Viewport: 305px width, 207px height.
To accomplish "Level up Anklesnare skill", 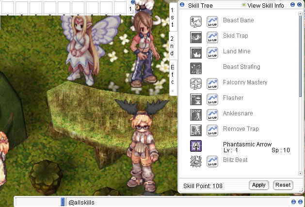I will tap(212, 115).
